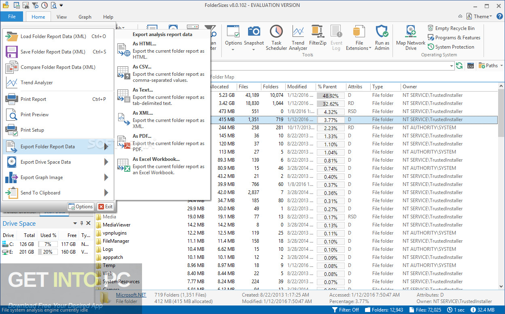Sort by the Modified column header
505x314 pixels.
pyautogui.click(x=300, y=87)
